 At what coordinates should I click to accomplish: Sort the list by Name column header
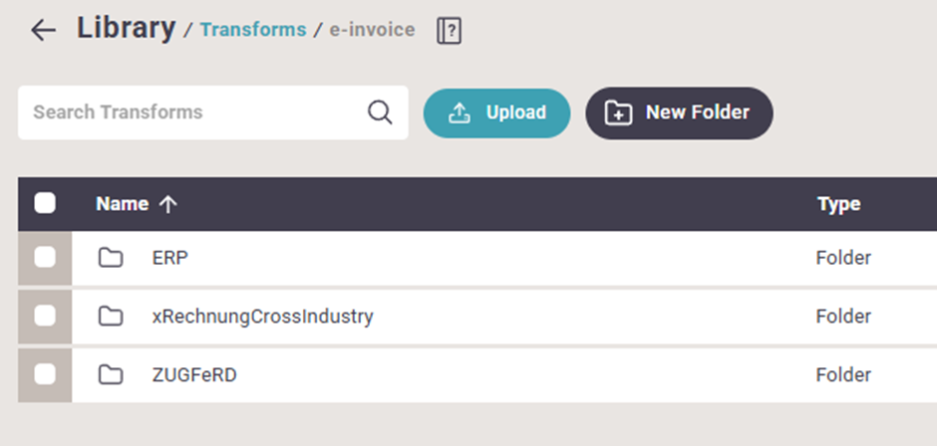(122, 204)
